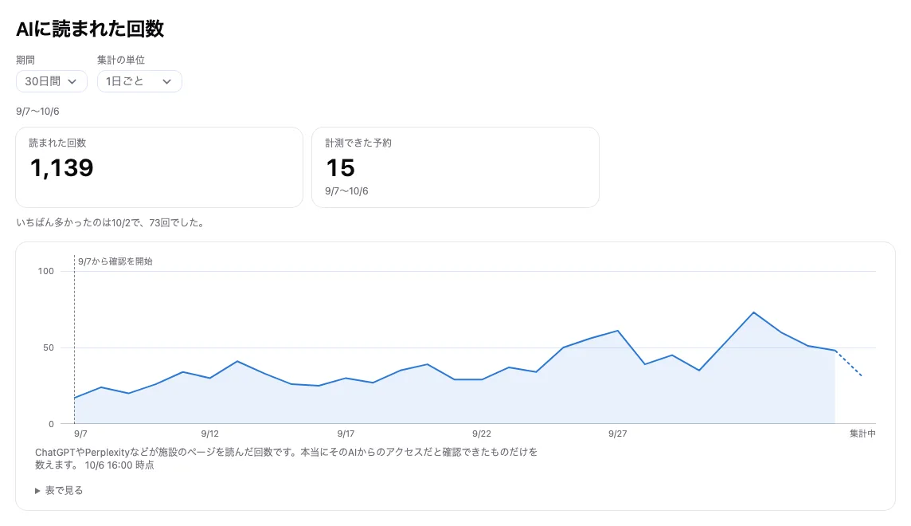The height and width of the screenshot is (526, 911).
Task: Click the 集計中 label on the x-axis
Action: [x=862, y=434]
